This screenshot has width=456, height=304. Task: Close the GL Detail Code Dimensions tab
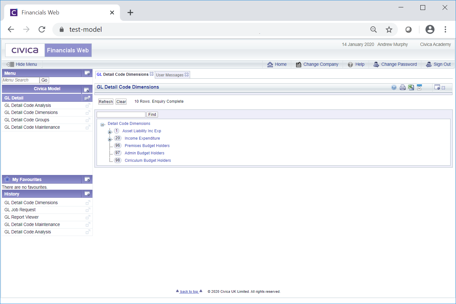152,74
